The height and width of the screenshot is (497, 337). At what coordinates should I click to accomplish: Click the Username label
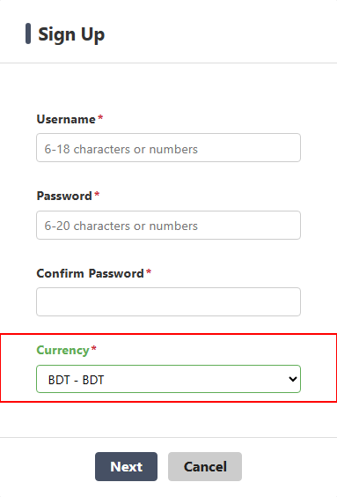pos(66,120)
